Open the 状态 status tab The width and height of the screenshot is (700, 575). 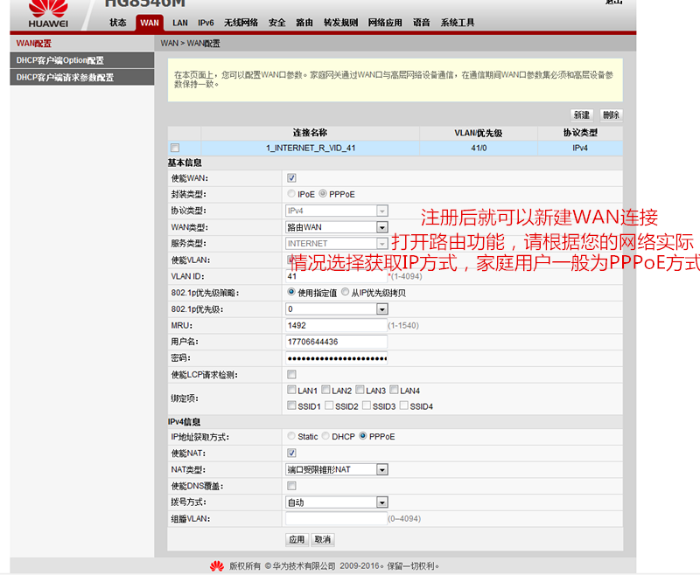coord(118,23)
